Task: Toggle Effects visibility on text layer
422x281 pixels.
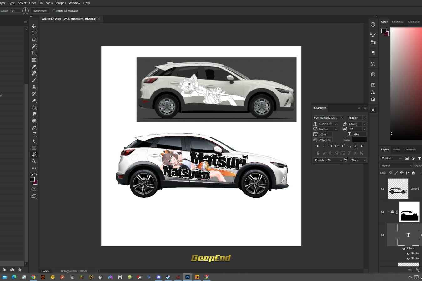Action: 404,249
